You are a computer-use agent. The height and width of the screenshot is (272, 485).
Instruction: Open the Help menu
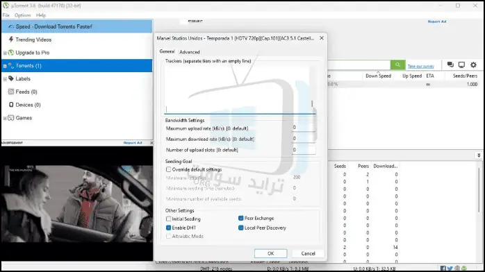[41, 15]
